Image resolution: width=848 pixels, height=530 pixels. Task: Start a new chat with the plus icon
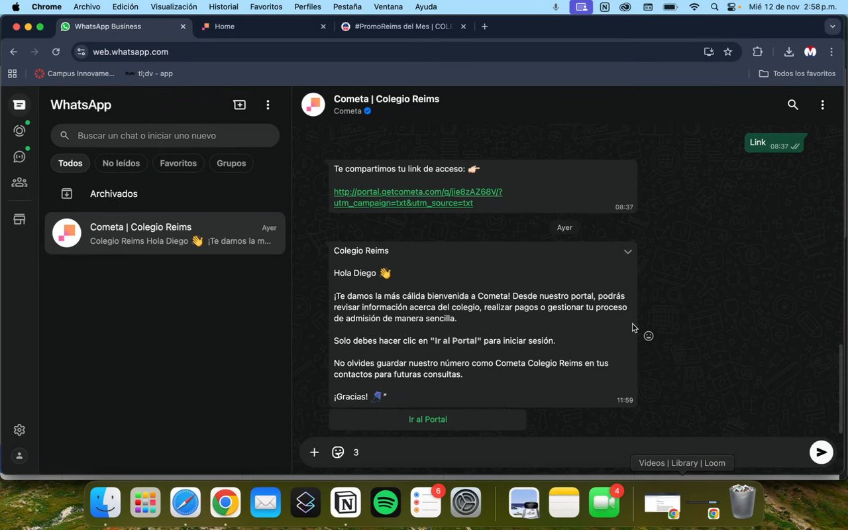tap(239, 105)
